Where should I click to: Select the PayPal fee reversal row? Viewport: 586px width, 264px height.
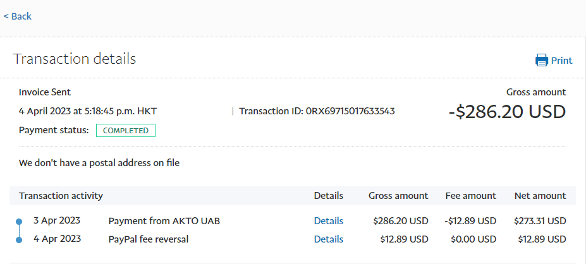pos(149,239)
